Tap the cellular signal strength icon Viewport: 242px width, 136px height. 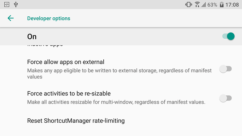pyautogui.click(x=203, y=5)
